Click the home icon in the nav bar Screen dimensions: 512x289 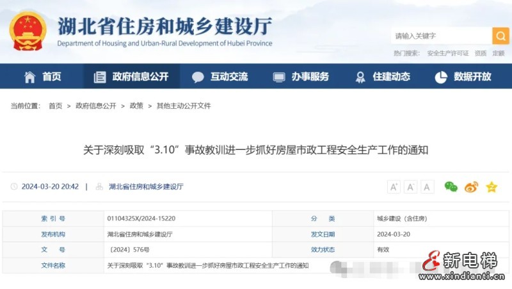(x=29, y=77)
